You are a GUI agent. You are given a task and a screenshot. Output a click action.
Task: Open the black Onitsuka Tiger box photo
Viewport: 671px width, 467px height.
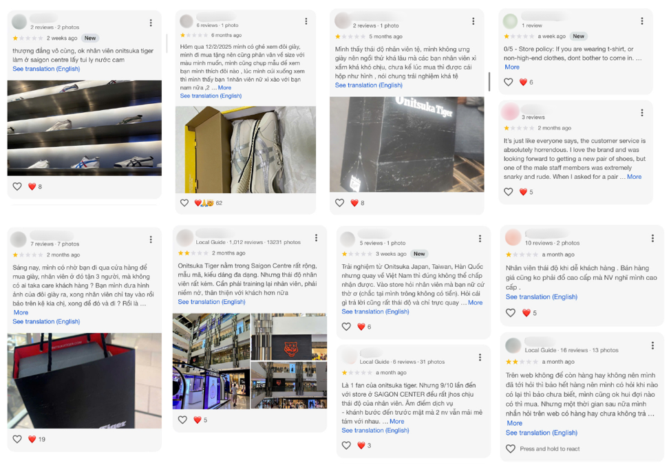[x=407, y=144]
